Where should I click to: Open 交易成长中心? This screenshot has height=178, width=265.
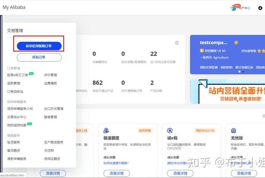pos(17,117)
